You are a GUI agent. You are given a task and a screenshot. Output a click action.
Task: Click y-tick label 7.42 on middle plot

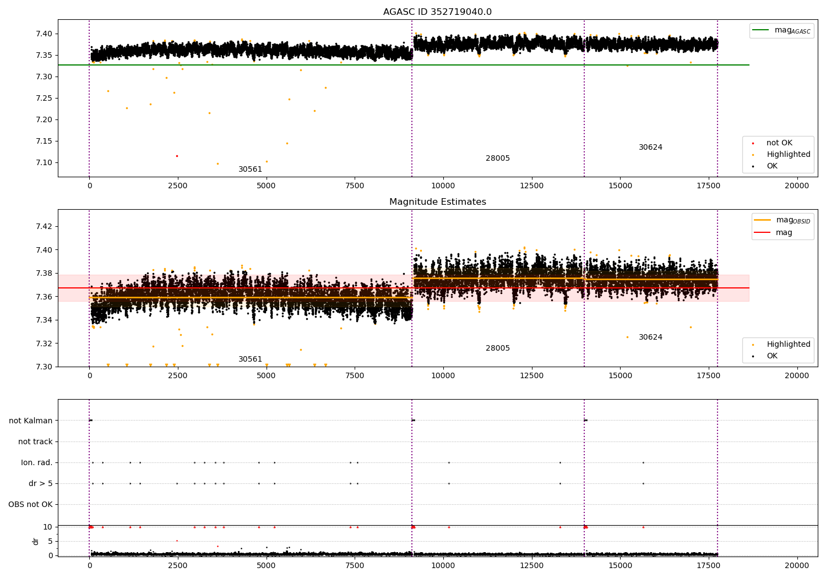point(44,226)
